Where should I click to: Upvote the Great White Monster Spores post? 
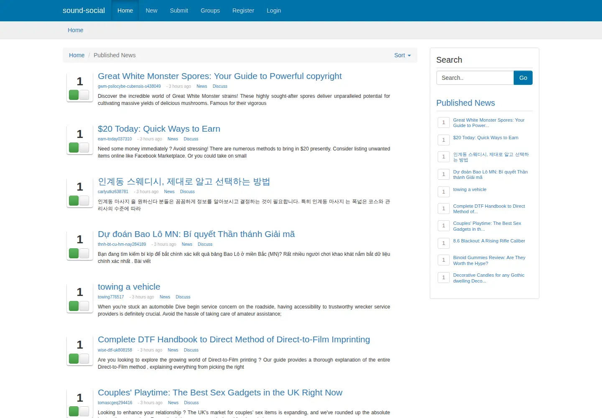pos(74,95)
